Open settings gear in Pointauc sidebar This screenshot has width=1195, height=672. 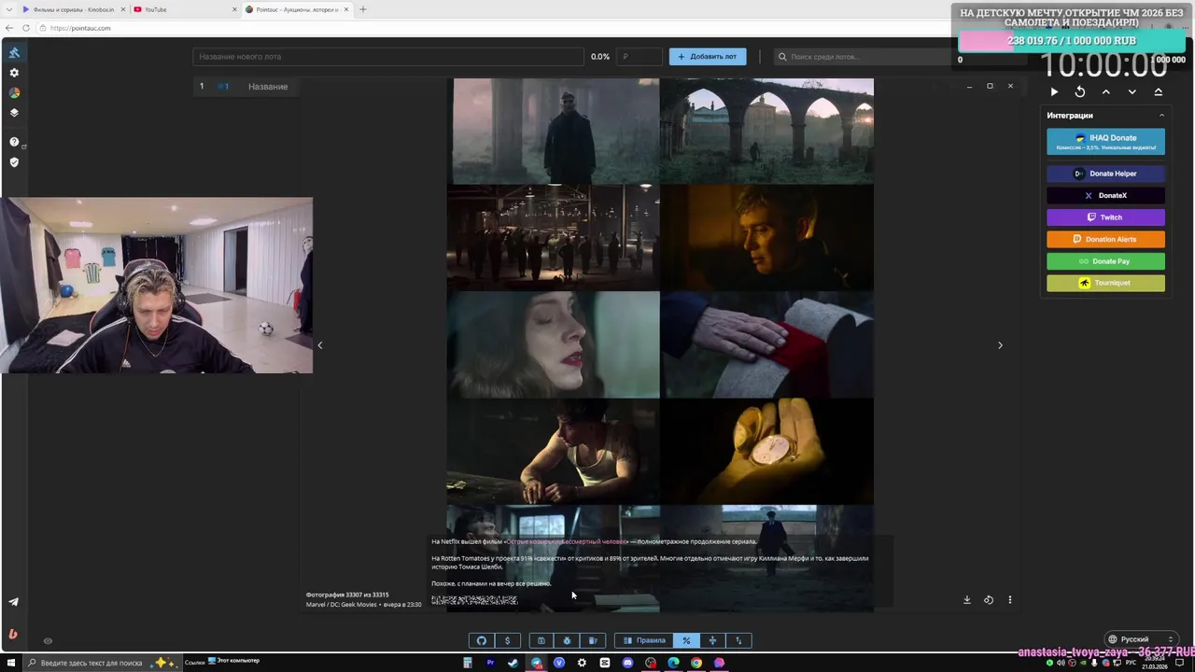(x=14, y=73)
